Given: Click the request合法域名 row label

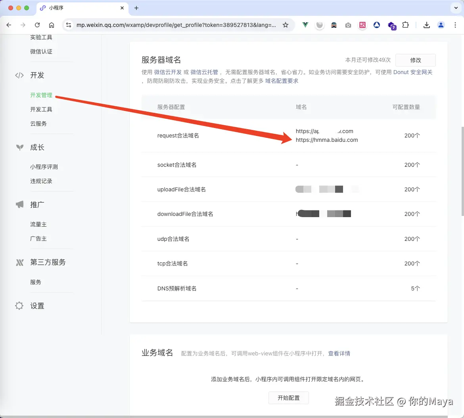Looking at the screenshot, I should point(178,136).
